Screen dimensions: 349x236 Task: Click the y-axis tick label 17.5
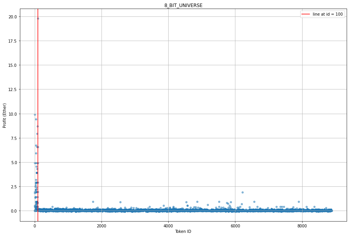[13, 41]
